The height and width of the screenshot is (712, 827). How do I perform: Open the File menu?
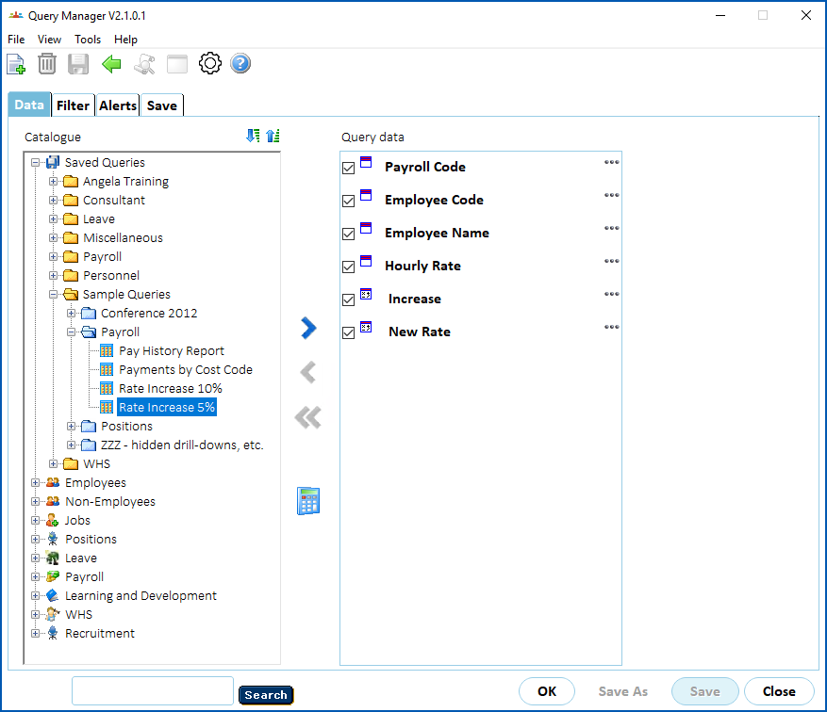tap(16, 40)
